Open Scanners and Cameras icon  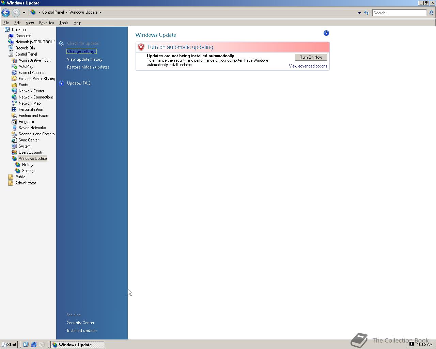tap(14, 134)
